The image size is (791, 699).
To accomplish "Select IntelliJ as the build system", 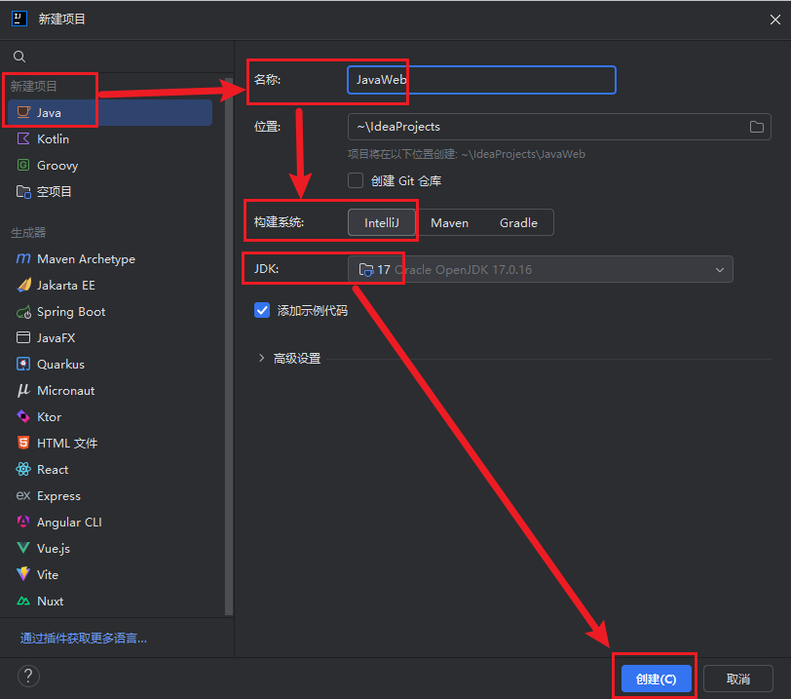I will click(x=382, y=222).
